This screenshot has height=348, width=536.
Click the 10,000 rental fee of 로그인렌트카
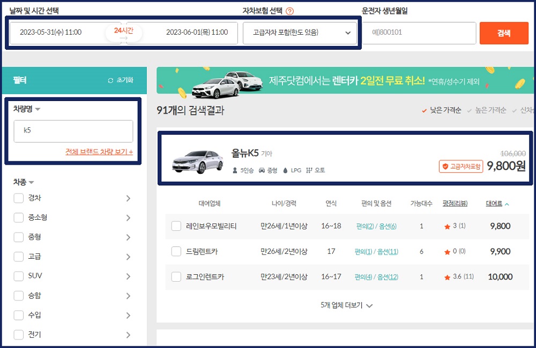[500, 277]
